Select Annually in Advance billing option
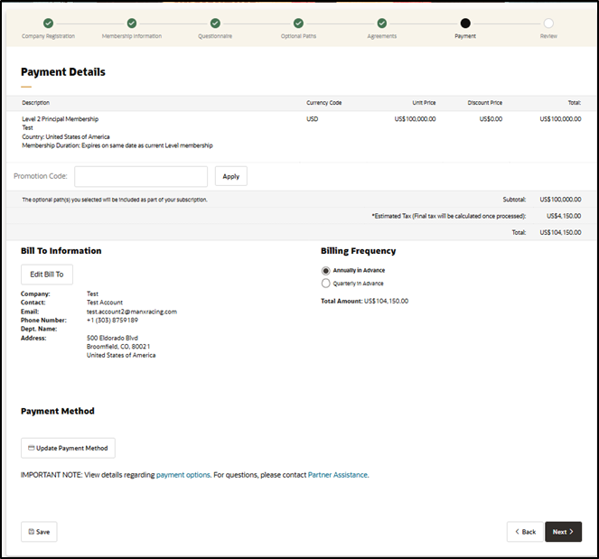Image resolution: width=599 pixels, height=559 pixels. click(325, 271)
